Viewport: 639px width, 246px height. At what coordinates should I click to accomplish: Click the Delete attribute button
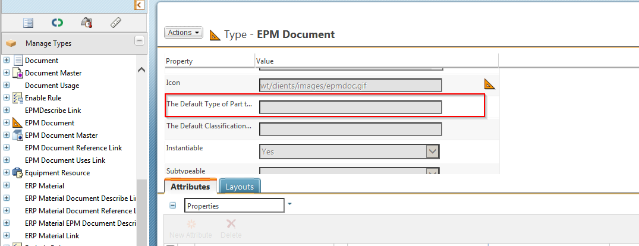[x=231, y=229]
